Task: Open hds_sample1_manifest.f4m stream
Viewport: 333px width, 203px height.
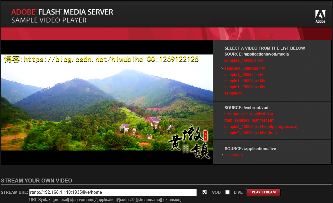Action: point(248,114)
